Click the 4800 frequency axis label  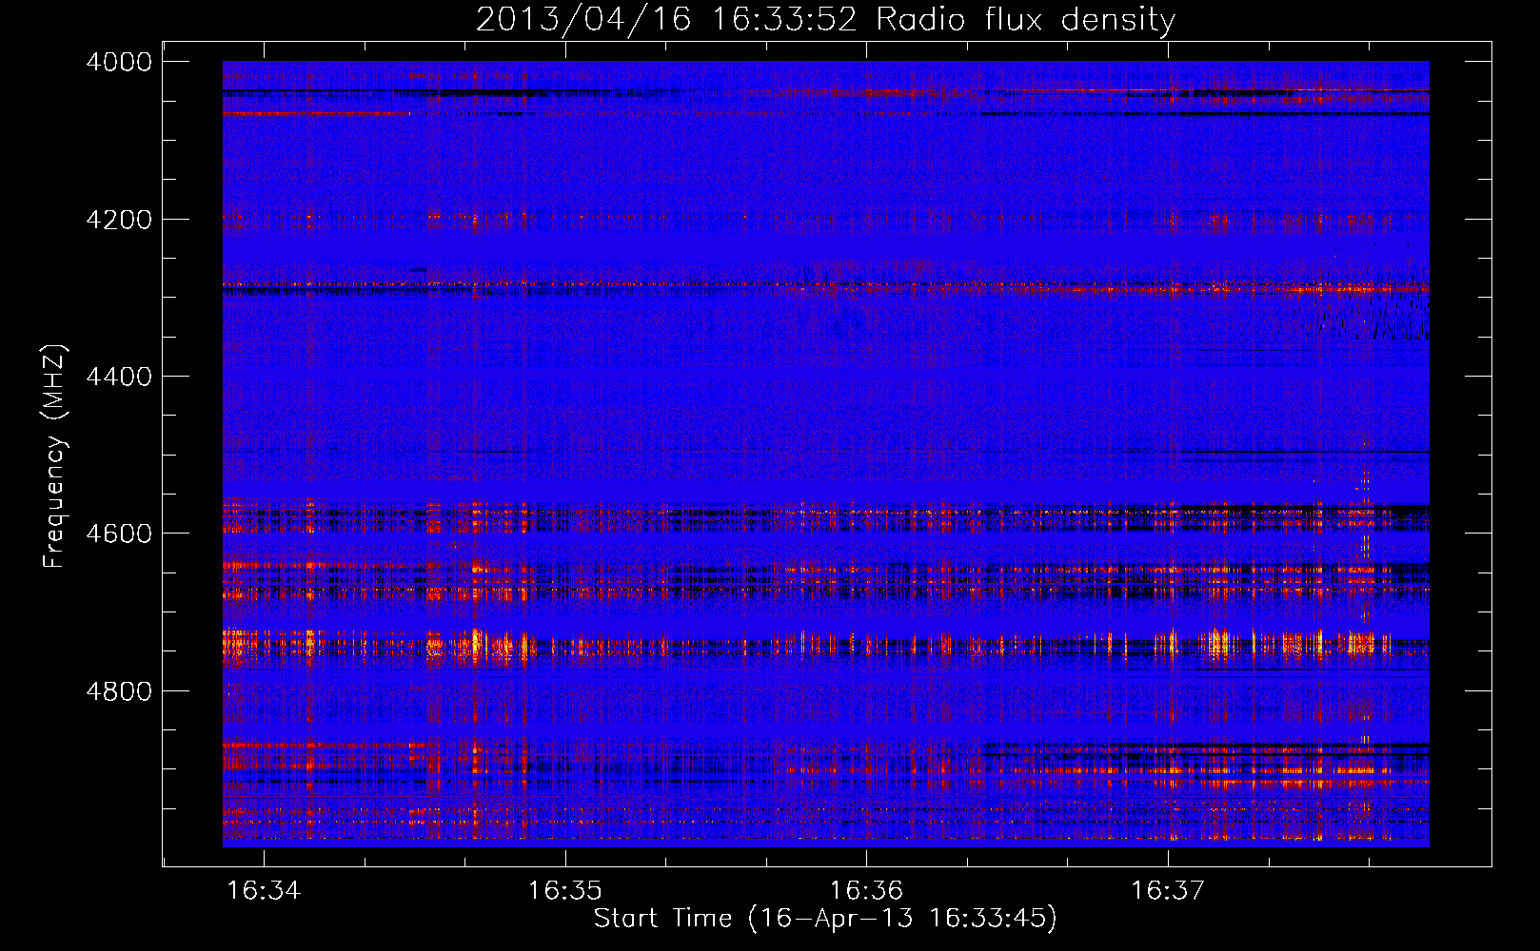[x=119, y=691]
